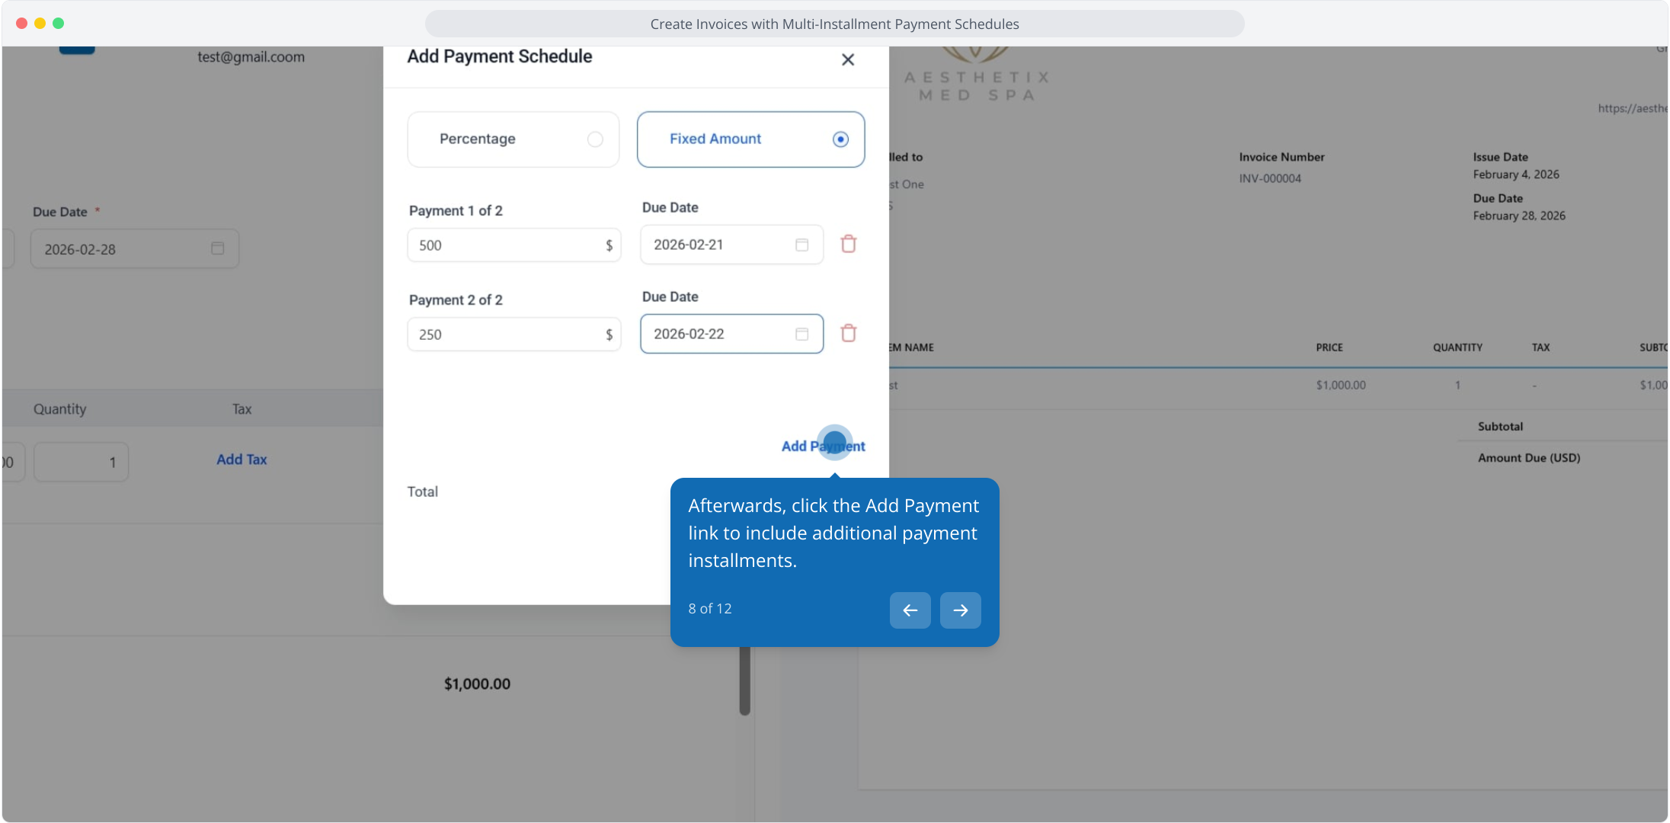Focus the 2026-02-22 due date field

click(716, 334)
